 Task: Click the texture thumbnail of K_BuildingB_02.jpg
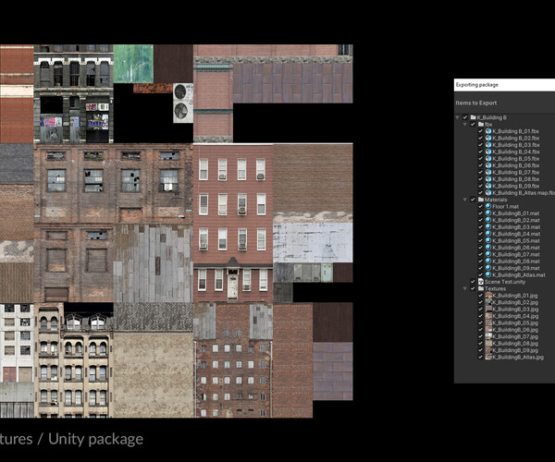[x=488, y=302]
